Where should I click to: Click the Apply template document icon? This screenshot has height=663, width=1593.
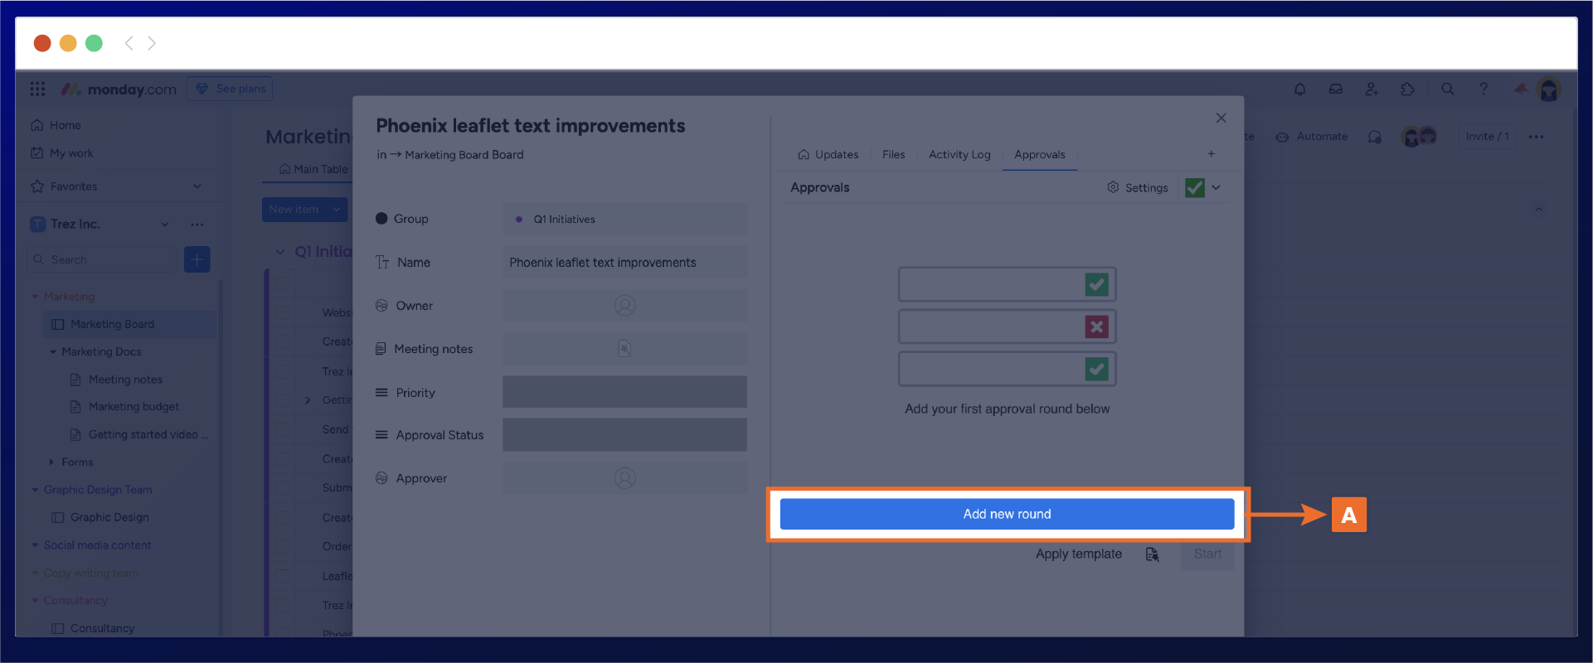[1152, 554]
